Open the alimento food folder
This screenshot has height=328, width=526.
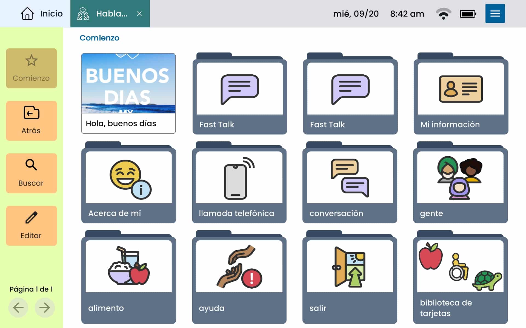click(x=128, y=277)
